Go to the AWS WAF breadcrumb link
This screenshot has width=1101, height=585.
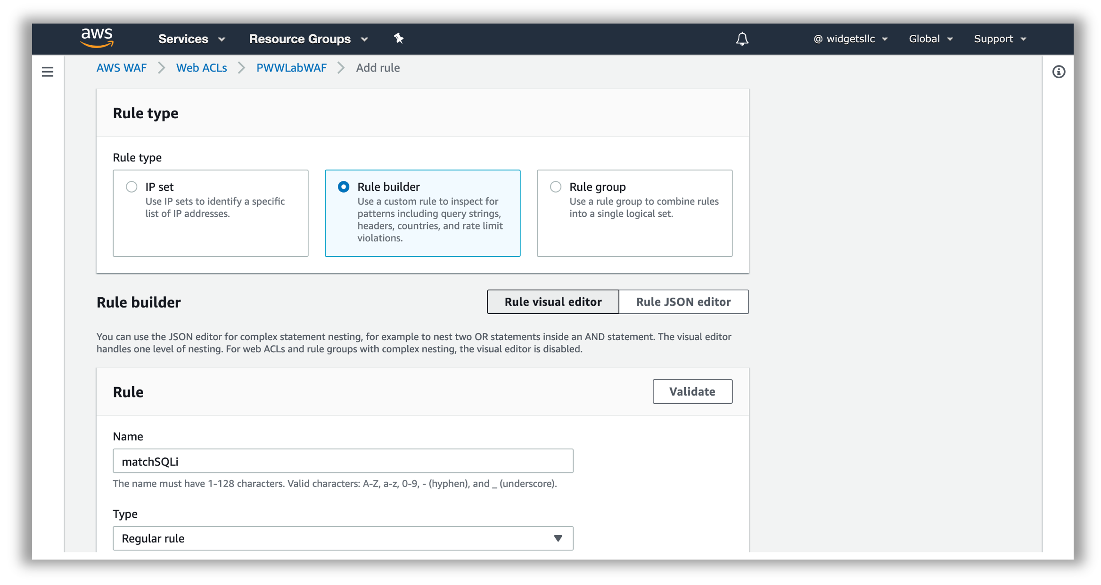coord(121,68)
